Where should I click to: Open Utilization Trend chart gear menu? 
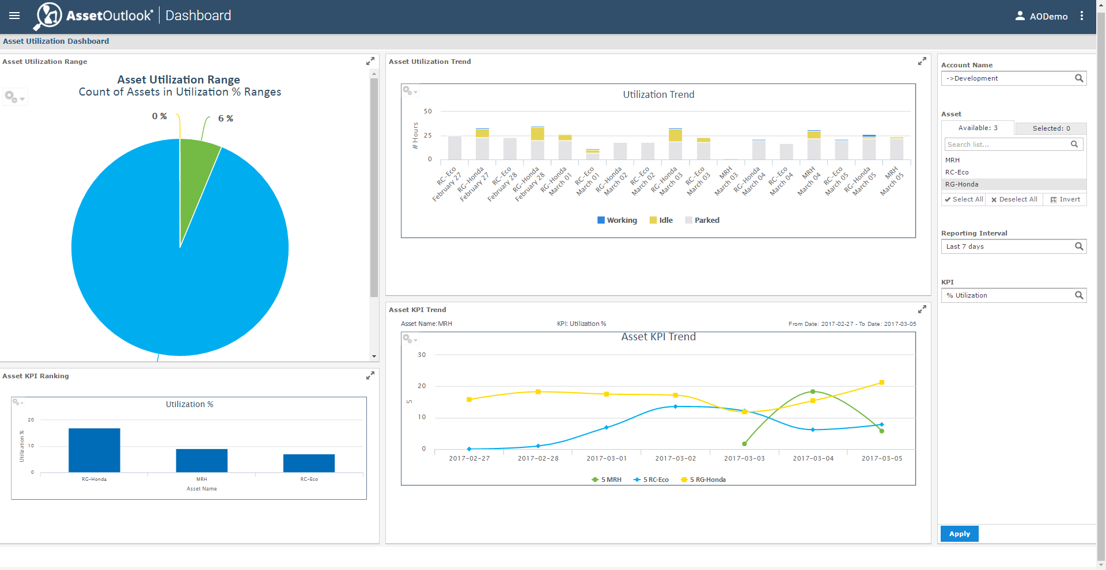(410, 91)
